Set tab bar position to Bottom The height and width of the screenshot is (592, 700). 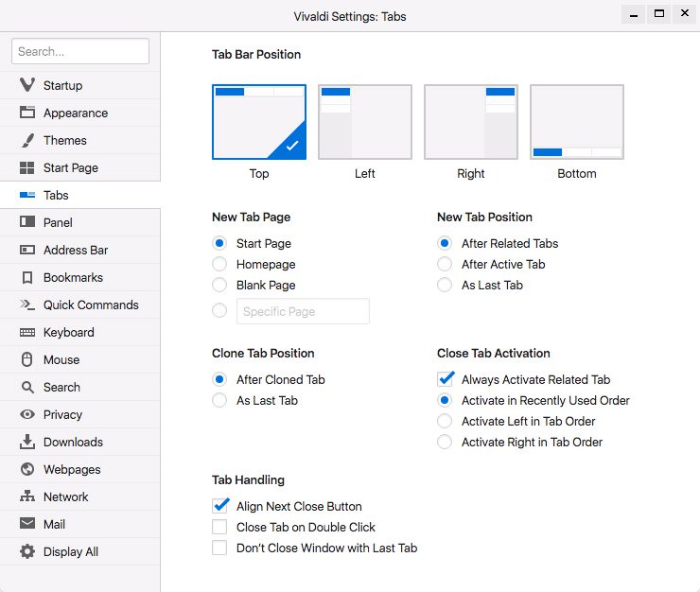click(577, 122)
